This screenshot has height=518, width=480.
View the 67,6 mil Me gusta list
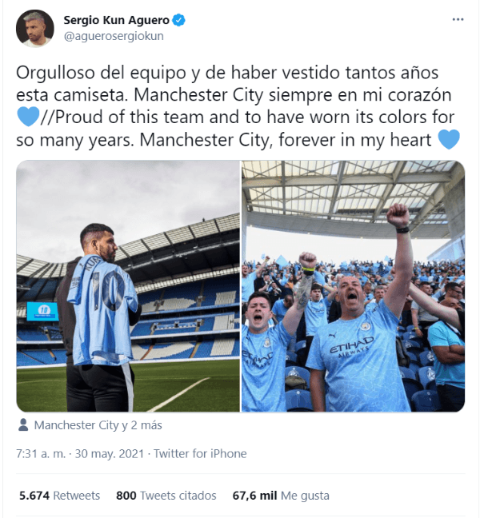(x=281, y=496)
